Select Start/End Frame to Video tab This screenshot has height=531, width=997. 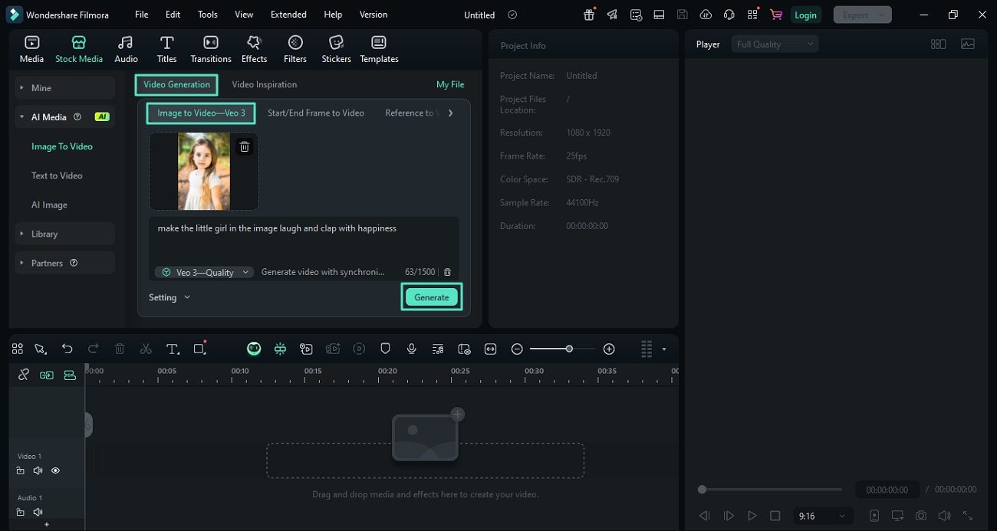[315, 113]
